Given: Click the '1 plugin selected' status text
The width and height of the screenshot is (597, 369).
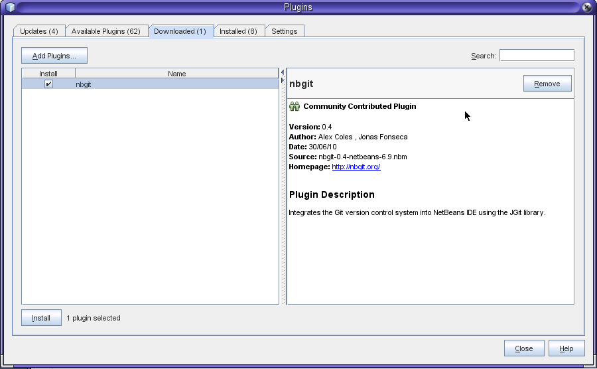Looking at the screenshot, I should click(x=94, y=318).
